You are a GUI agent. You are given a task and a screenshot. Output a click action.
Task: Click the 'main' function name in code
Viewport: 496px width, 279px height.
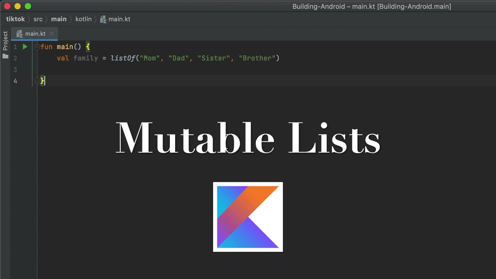tap(65, 47)
